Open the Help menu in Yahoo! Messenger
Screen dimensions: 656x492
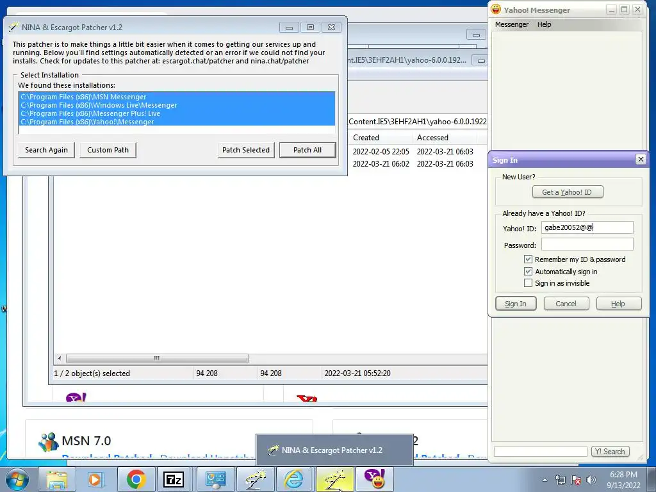point(545,24)
